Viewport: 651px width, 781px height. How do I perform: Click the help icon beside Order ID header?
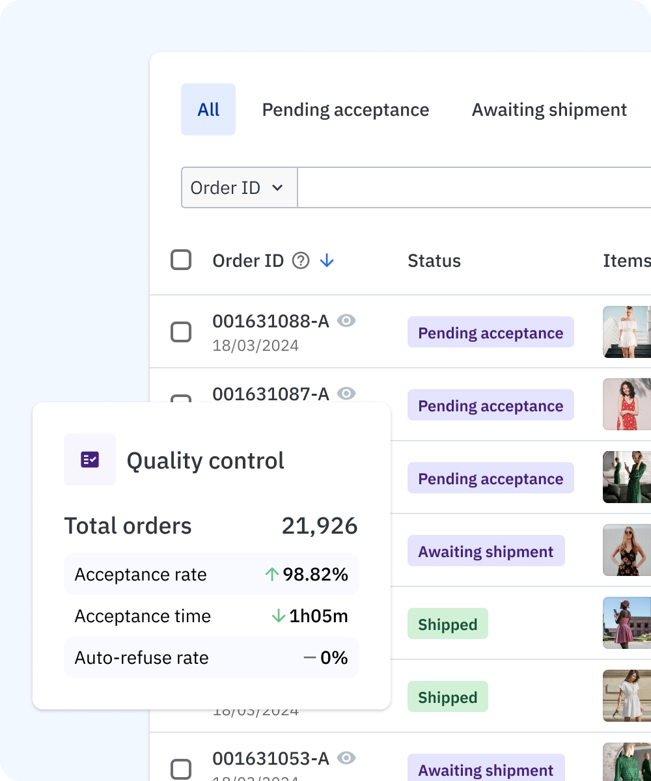click(300, 261)
